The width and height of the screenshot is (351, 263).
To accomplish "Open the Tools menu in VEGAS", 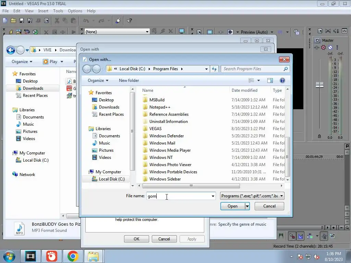I will pyautogui.click(x=58, y=11).
